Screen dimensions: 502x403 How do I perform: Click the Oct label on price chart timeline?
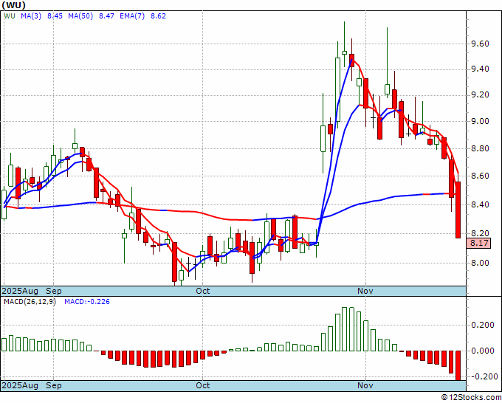203,291
